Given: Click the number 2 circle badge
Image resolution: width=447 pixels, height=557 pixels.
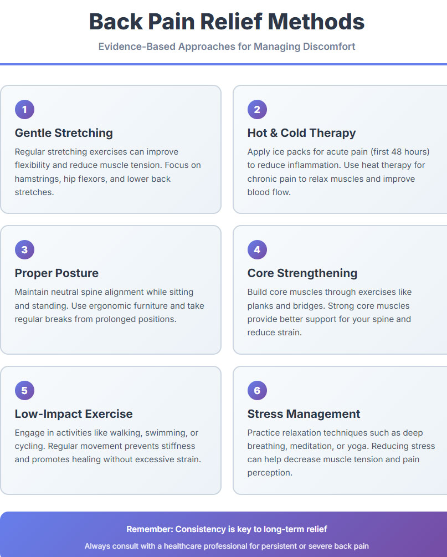Looking at the screenshot, I should point(257,109).
